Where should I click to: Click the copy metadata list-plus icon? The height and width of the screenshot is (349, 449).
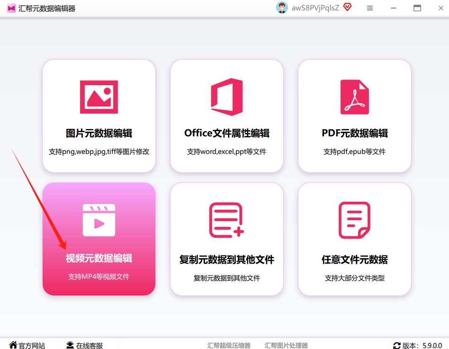coord(226,220)
